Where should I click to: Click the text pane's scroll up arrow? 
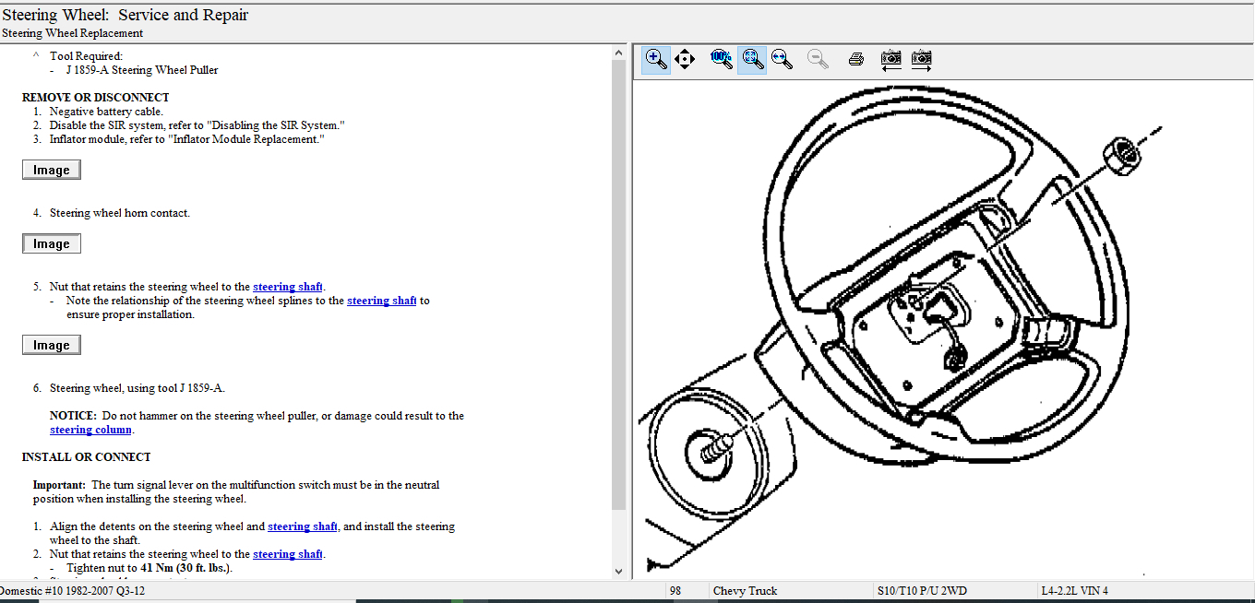pos(619,53)
